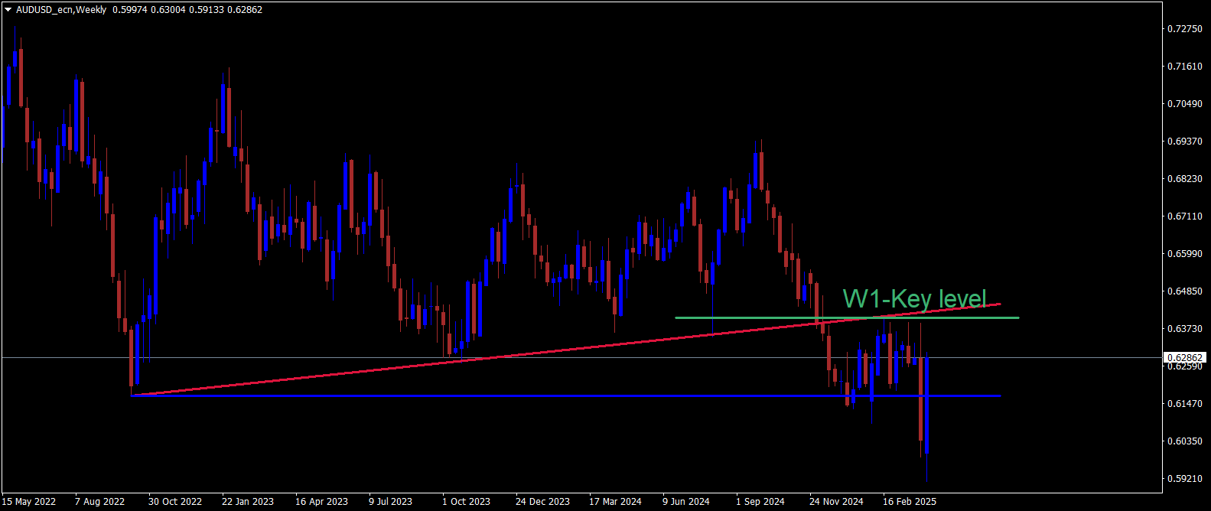
Task: Click the 0.69370 price scale label
Action: pyautogui.click(x=1184, y=141)
